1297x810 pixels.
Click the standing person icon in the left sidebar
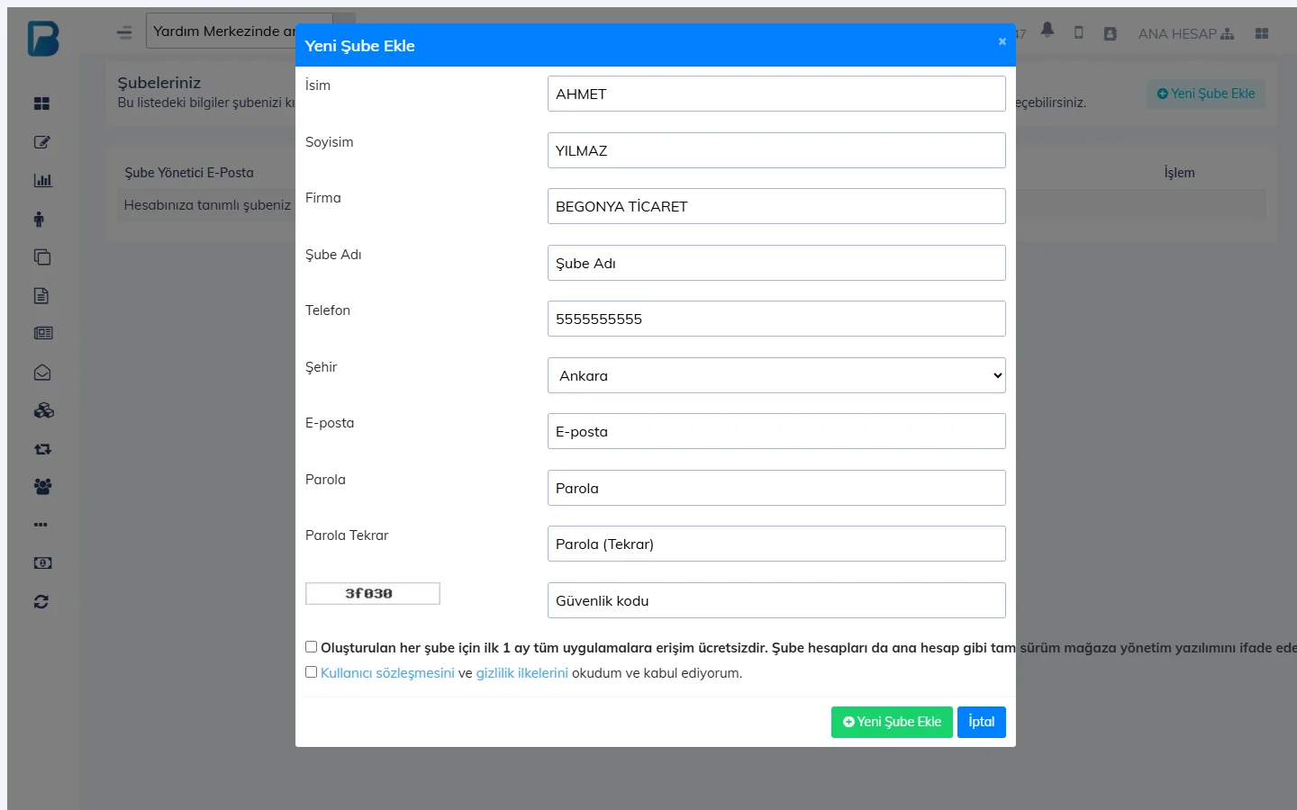[x=39, y=219]
